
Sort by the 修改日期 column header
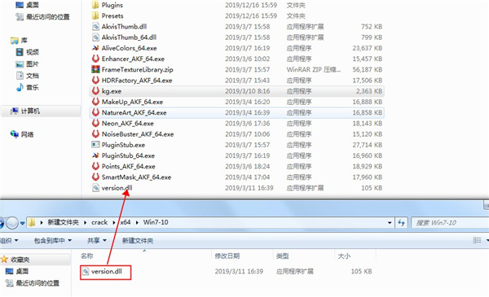coord(227,256)
